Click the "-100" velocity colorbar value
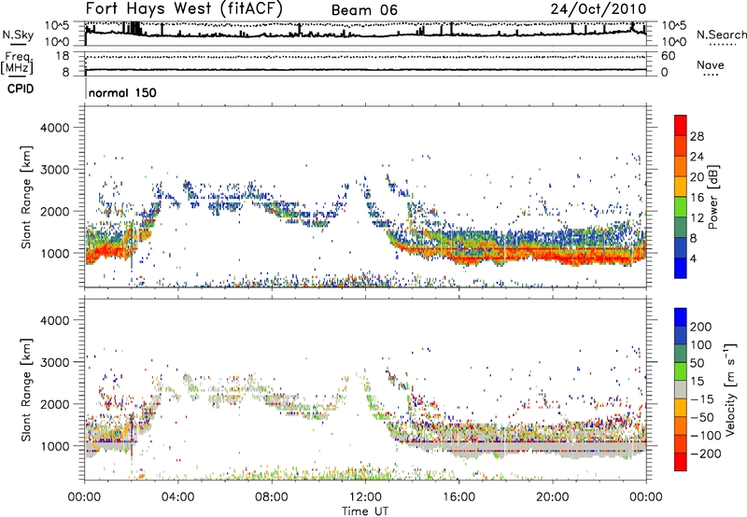This screenshot has height=517, width=747. [706, 436]
